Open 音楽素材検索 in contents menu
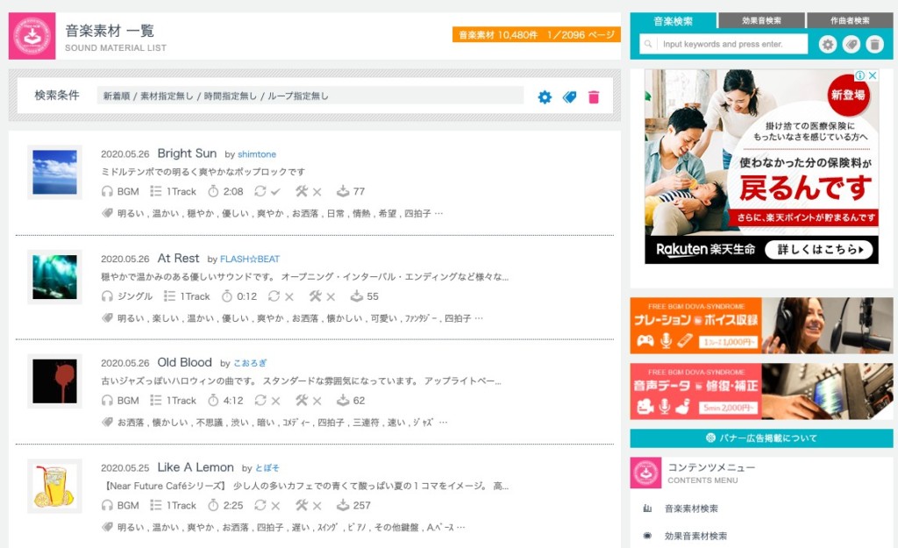898x548 pixels. [691, 509]
